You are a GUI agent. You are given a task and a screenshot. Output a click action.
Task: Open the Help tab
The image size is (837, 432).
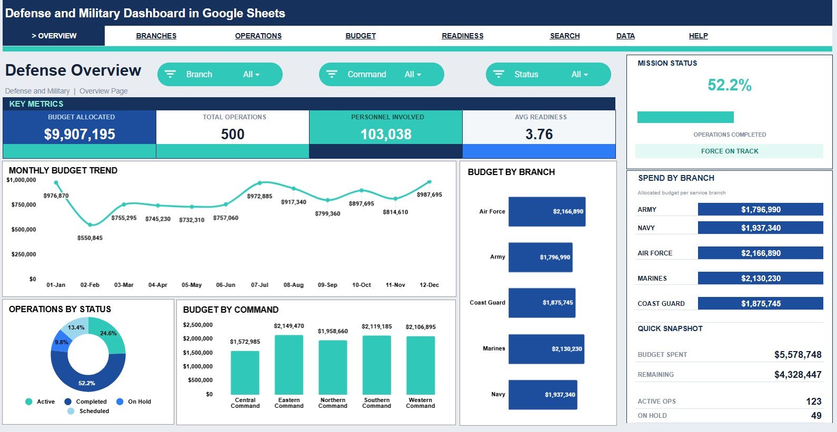[x=699, y=36]
